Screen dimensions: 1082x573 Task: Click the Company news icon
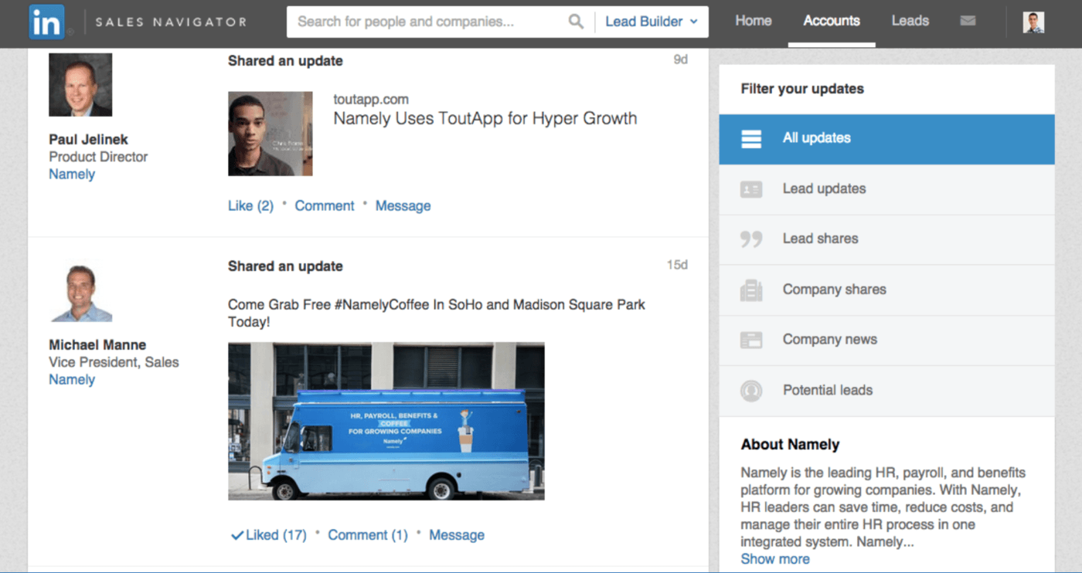coord(751,340)
